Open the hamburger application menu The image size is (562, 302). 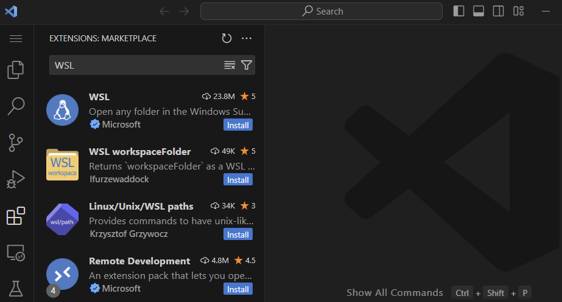click(16, 38)
